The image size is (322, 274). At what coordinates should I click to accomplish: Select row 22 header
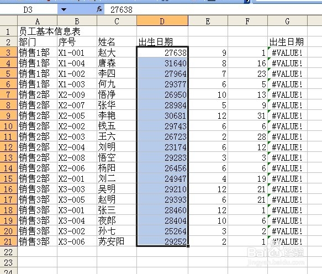(x=8, y=252)
